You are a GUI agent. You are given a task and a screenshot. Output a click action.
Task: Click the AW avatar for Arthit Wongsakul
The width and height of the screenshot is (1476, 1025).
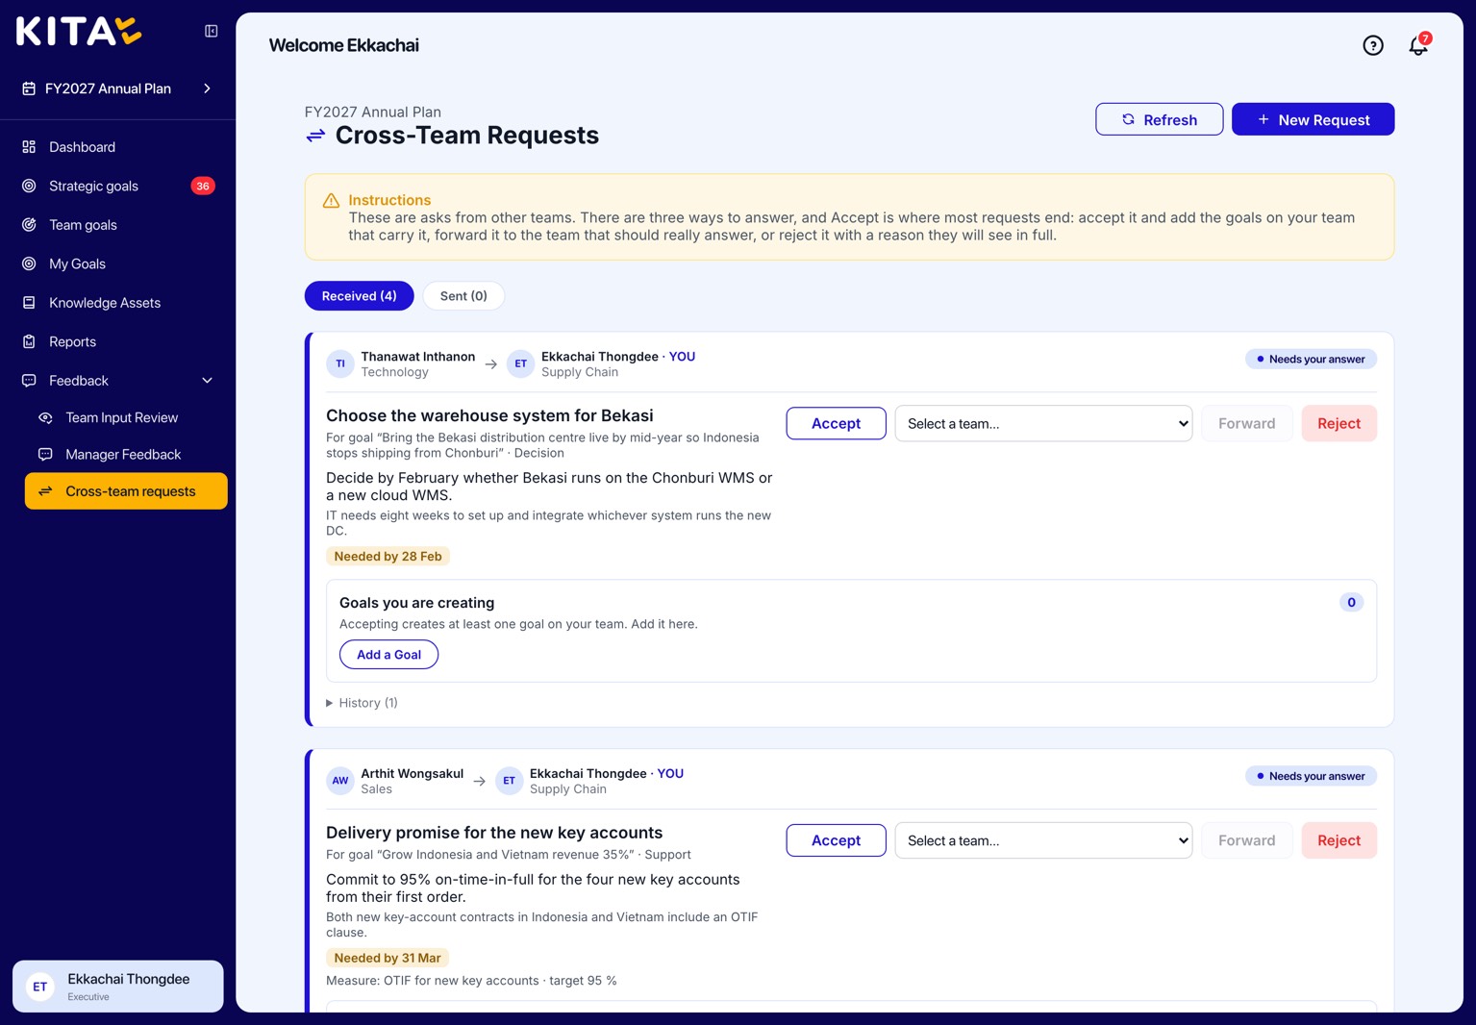(x=340, y=781)
